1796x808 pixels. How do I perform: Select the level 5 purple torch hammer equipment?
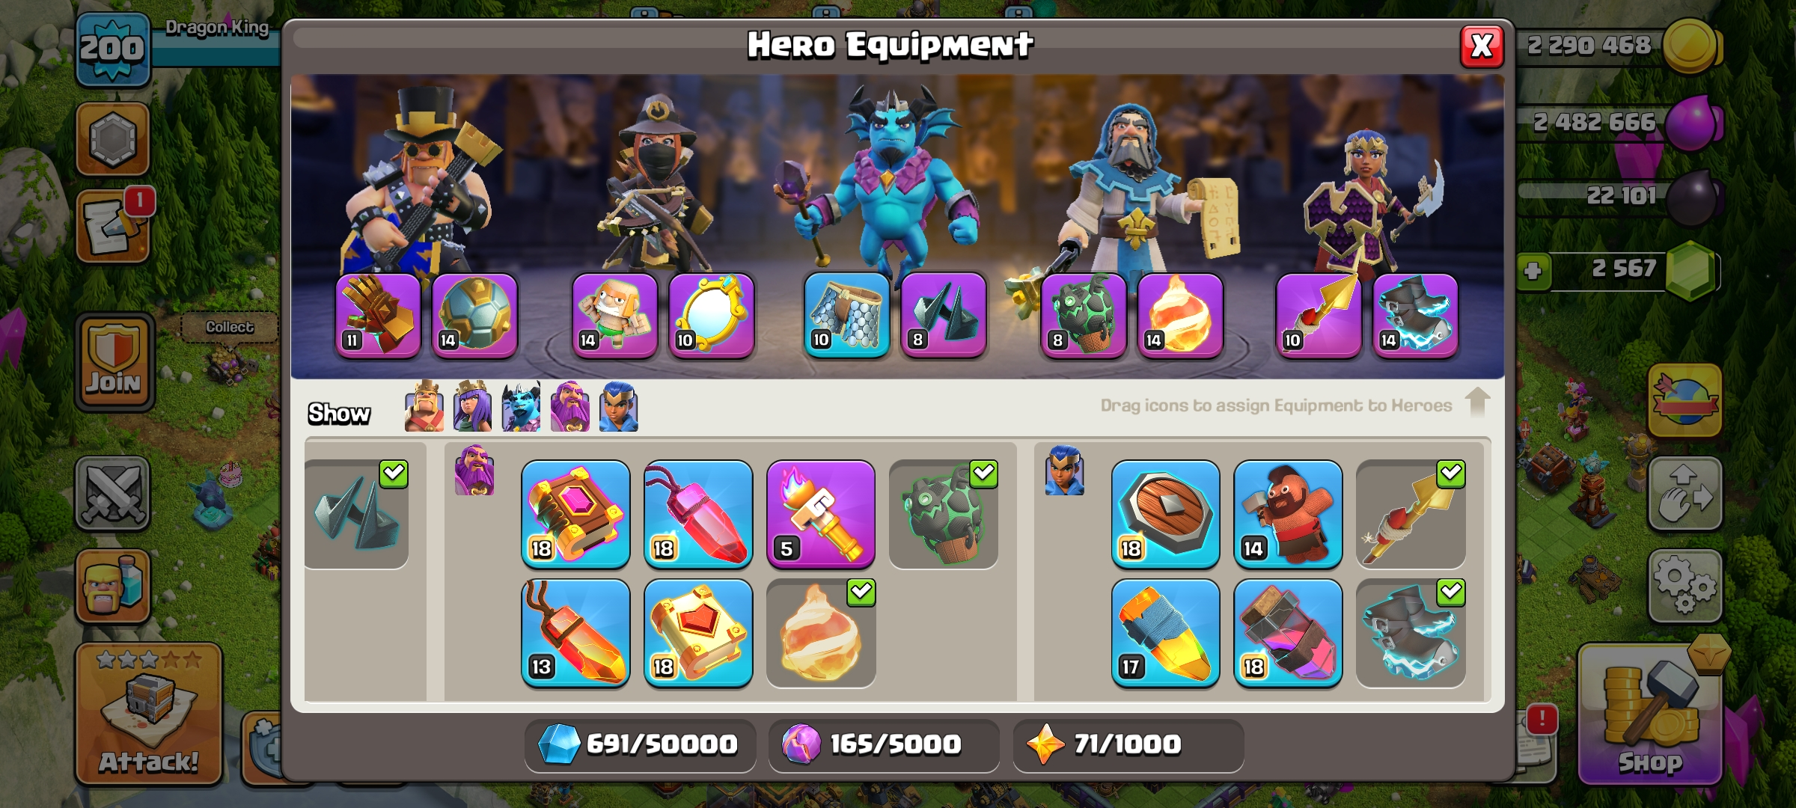[821, 514]
